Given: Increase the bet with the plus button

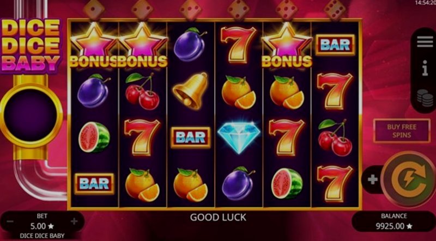Looking at the screenshot, I should click(74, 221).
